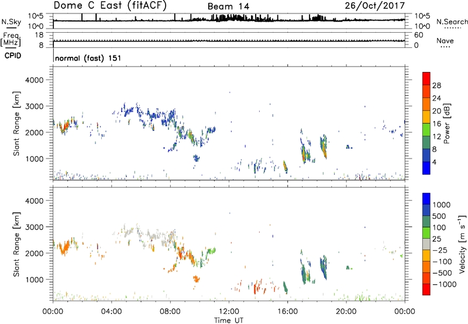Click the 'Dome C East (fitACF)' title
The width and height of the screenshot is (468, 324).
point(110,6)
